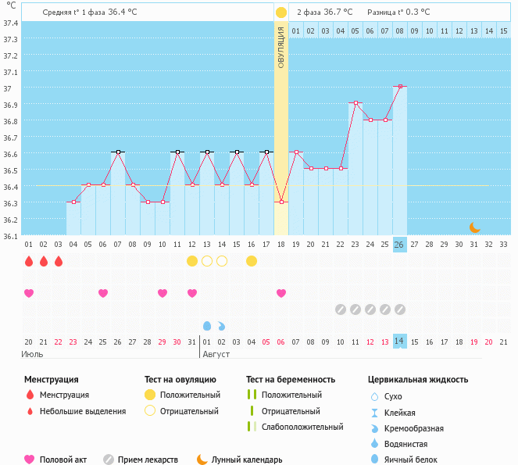Select the medication icon on cycle day 22
The image size is (518, 465).
click(341, 309)
